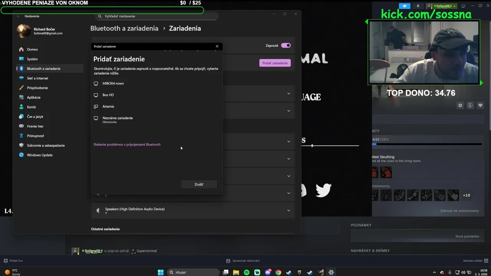Image resolution: width=491 pixels, height=276 pixels.
Task: Open game settings gear in Steam
Action: 460,105
